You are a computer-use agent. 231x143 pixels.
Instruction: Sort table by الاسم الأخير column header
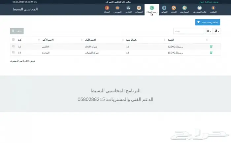[x=48, y=40]
